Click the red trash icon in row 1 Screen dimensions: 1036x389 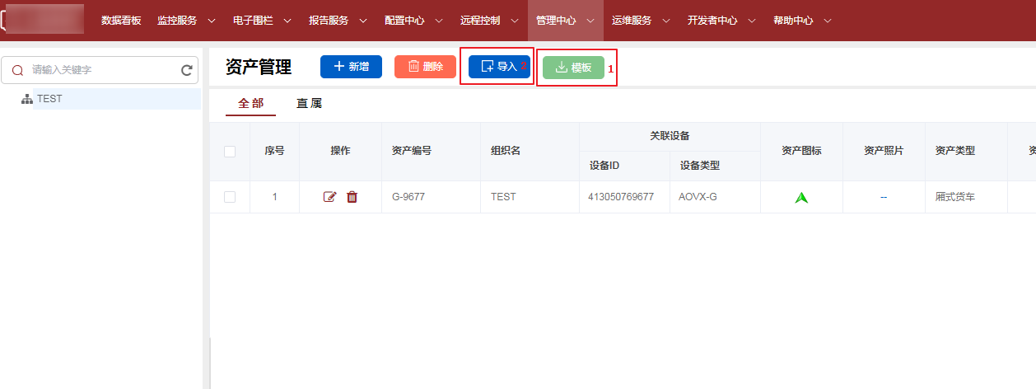[352, 197]
